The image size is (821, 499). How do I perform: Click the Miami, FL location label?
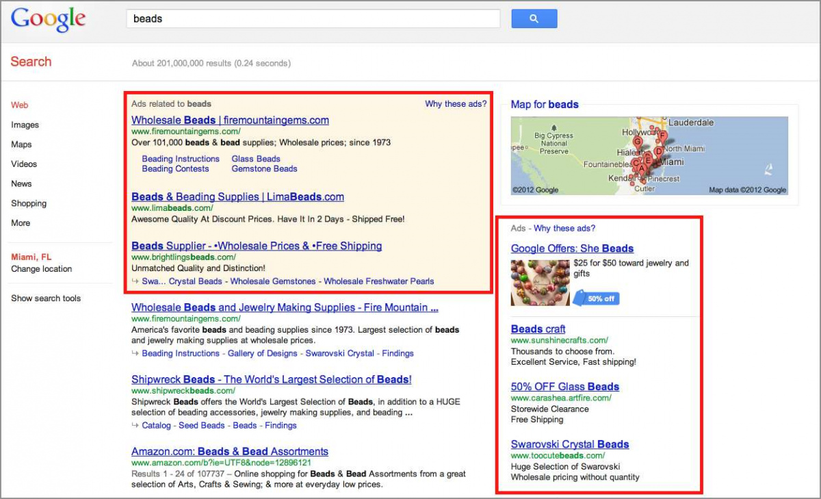click(x=31, y=257)
